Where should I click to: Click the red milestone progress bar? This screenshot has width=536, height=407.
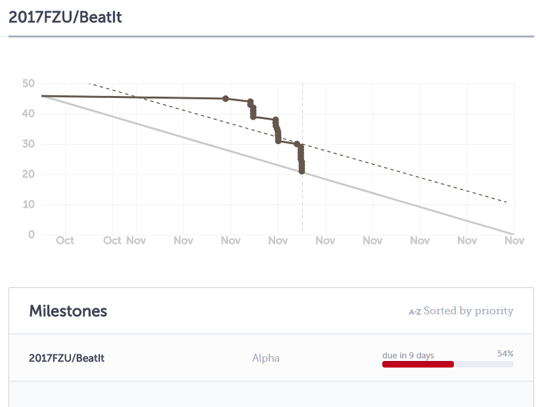tap(418, 364)
